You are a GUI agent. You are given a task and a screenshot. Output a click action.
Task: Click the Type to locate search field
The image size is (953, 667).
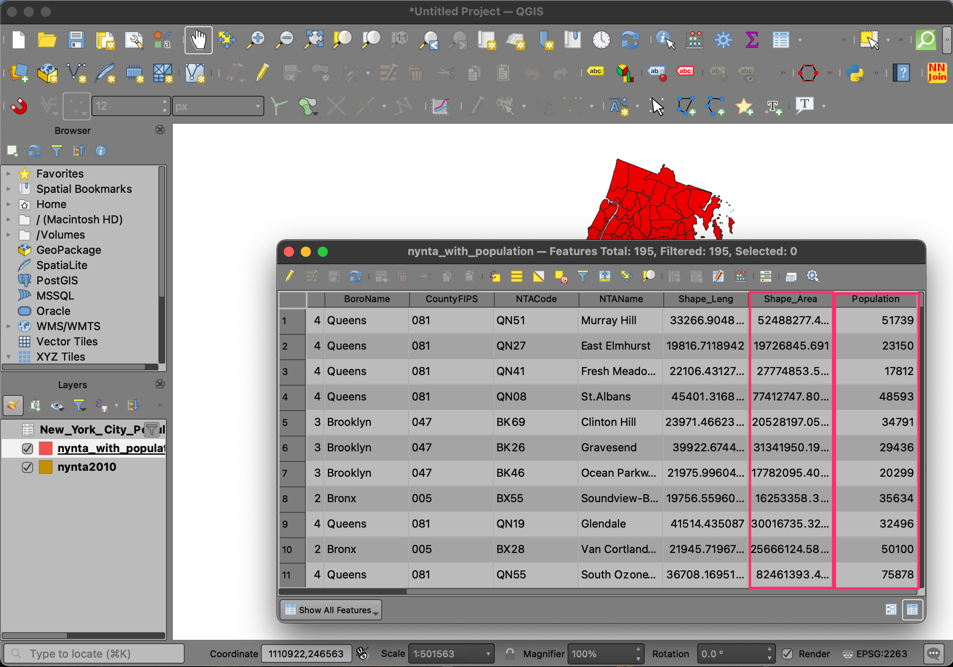coord(94,654)
